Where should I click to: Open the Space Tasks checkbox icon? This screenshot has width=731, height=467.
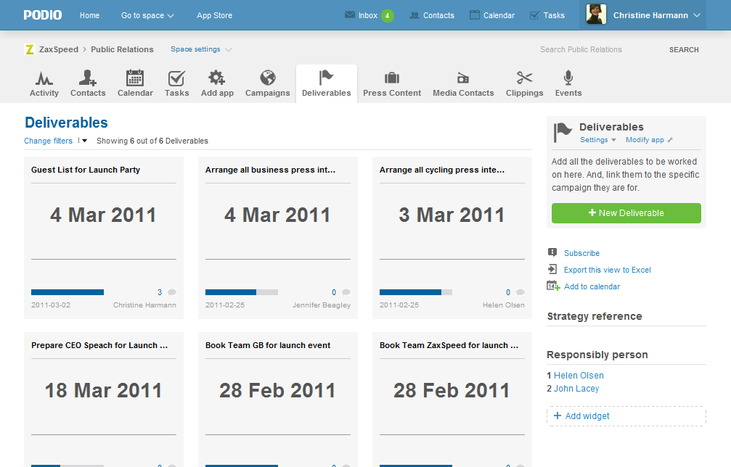pyautogui.click(x=176, y=78)
